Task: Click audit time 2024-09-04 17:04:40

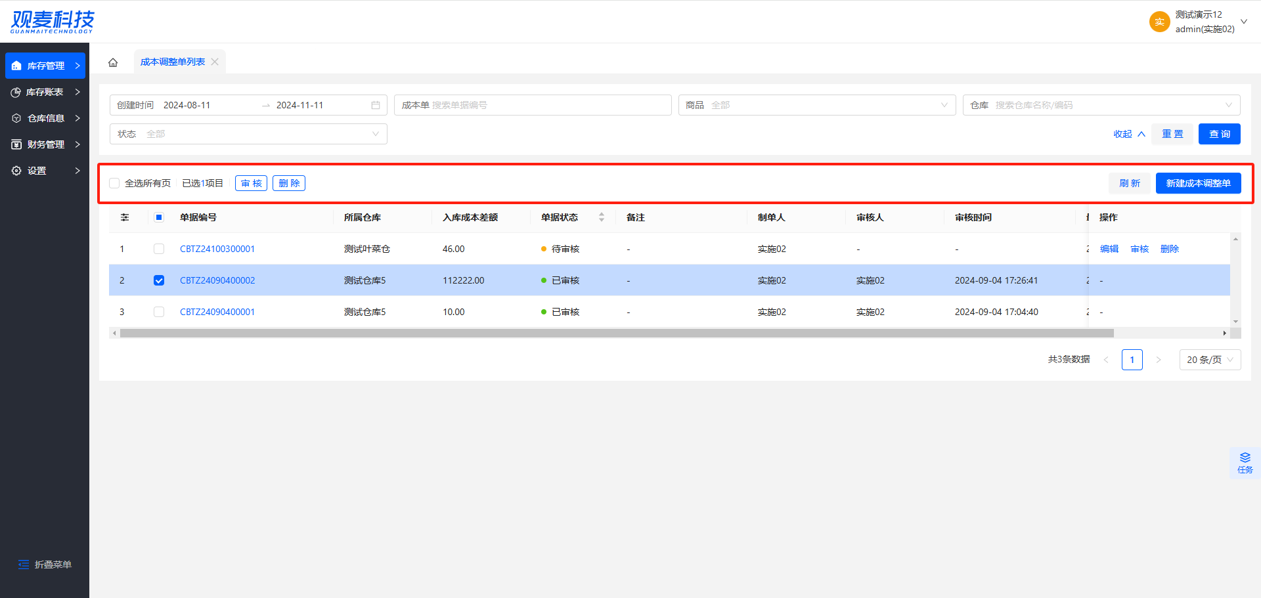Action: click(996, 312)
